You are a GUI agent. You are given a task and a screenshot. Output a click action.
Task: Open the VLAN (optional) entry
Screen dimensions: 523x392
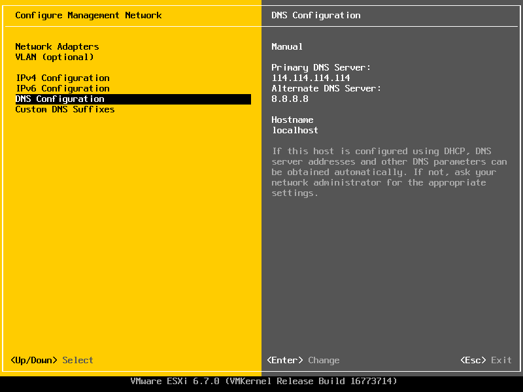[54, 57]
